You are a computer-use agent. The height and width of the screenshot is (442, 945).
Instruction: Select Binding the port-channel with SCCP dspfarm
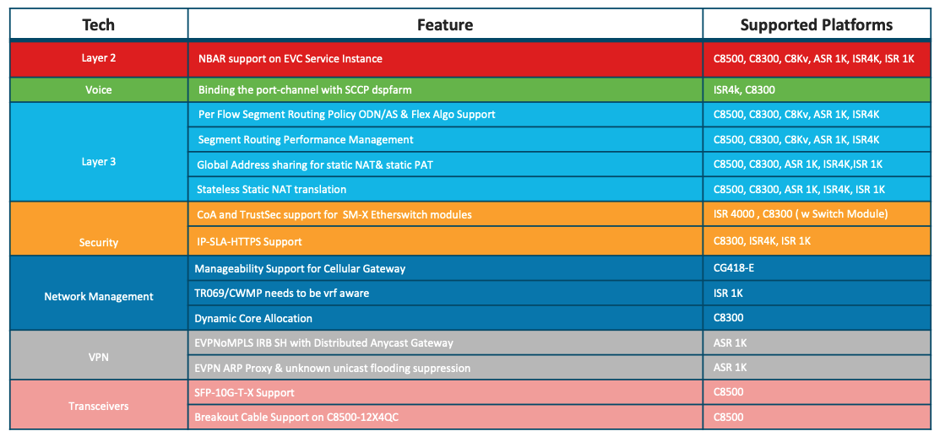(445, 89)
